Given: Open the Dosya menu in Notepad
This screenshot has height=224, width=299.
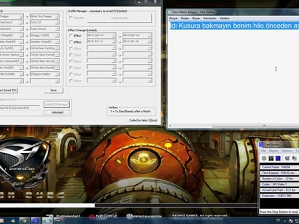Looking at the screenshot, I should (x=173, y=18).
